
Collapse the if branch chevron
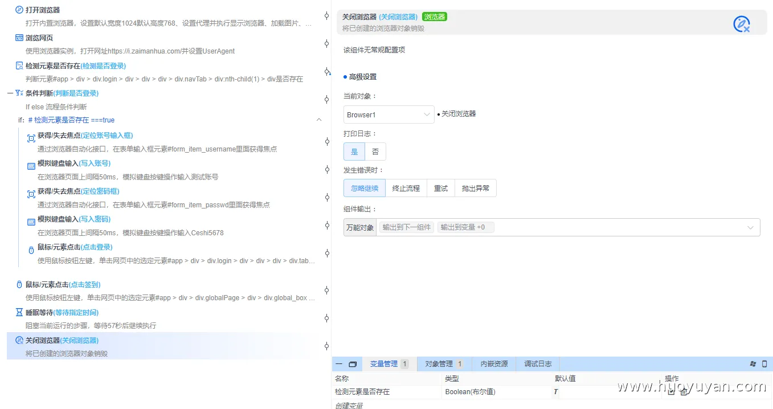coord(319,120)
